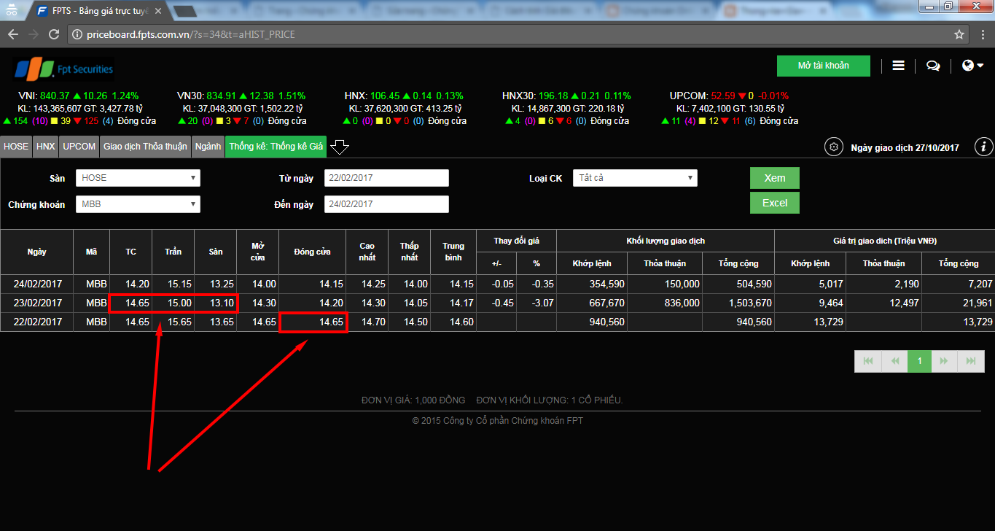Switch to the UPCOM tab
This screenshot has width=995, height=531.
pyautogui.click(x=79, y=147)
